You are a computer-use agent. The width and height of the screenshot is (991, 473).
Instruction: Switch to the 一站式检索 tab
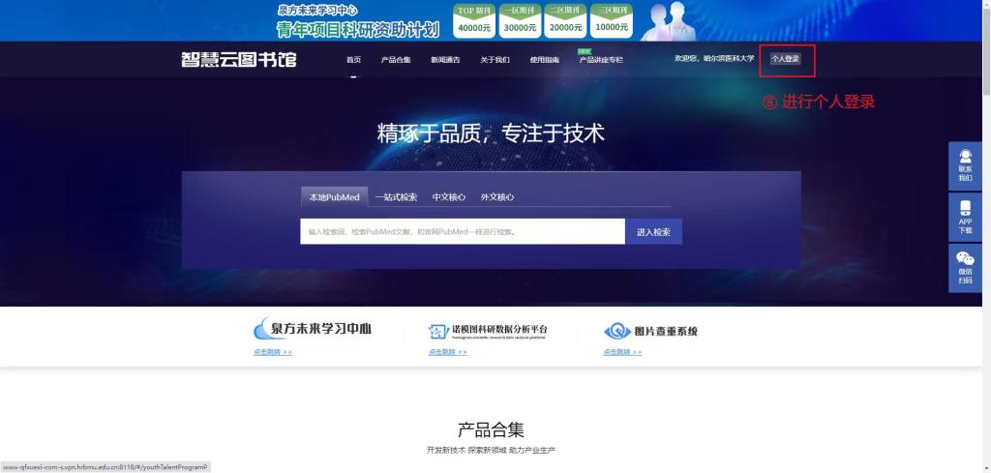click(396, 197)
